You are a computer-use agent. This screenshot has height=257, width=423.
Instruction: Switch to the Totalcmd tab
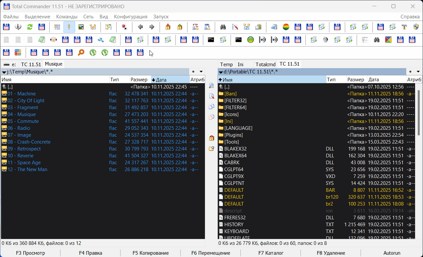point(265,64)
